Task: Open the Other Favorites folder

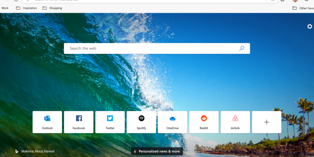Action: click(303, 8)
